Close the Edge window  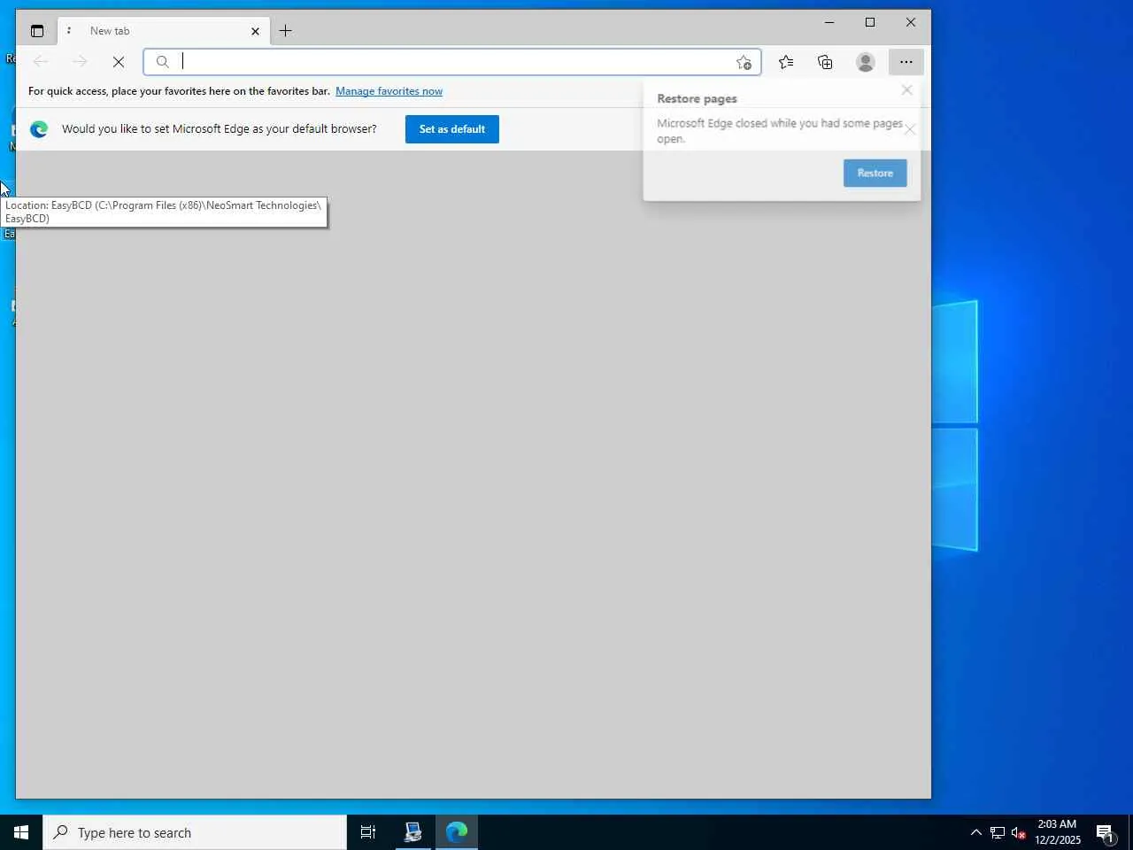(x=911, y=22)
